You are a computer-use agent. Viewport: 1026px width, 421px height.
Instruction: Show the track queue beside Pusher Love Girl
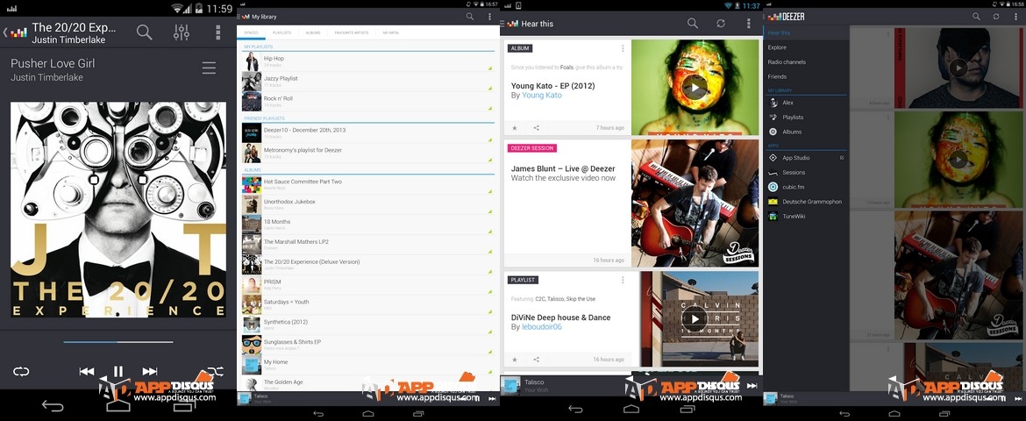pyautogui.click(x=209, y=68)
